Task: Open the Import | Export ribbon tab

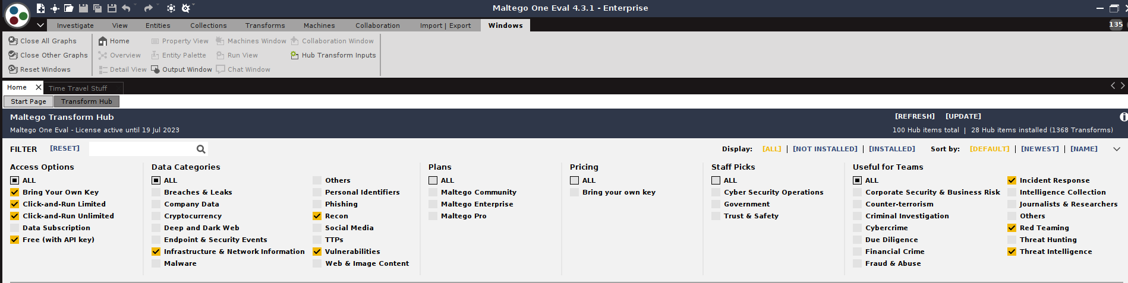Action: click(445, 26)
